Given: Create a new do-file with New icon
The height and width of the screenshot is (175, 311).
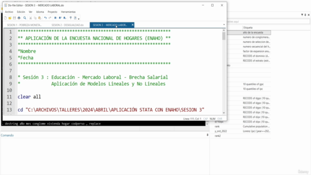Looking at the screenshot, I should tap(5, 18).
